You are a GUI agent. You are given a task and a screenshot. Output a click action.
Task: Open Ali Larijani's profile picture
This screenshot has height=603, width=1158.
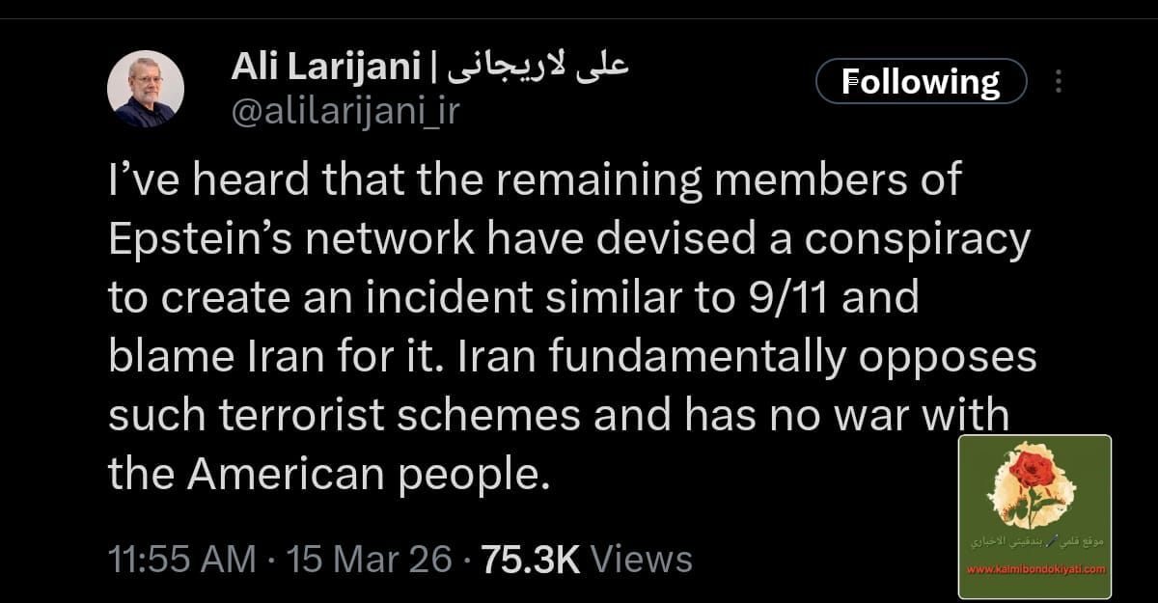[x=145, y=89]
